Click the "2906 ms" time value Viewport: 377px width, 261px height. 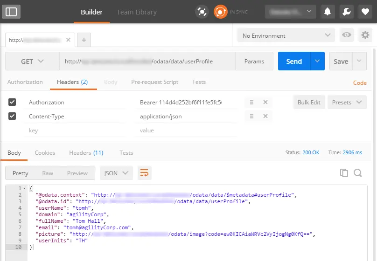(x=352, y=152)
